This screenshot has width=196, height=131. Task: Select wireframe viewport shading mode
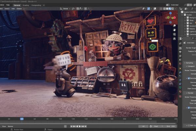[165, 9]
